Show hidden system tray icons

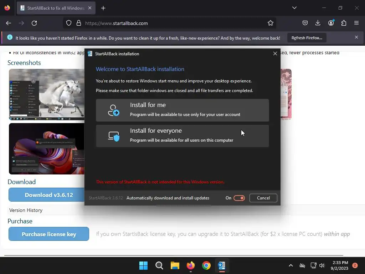pyautogui.click(x=291, y=265)
